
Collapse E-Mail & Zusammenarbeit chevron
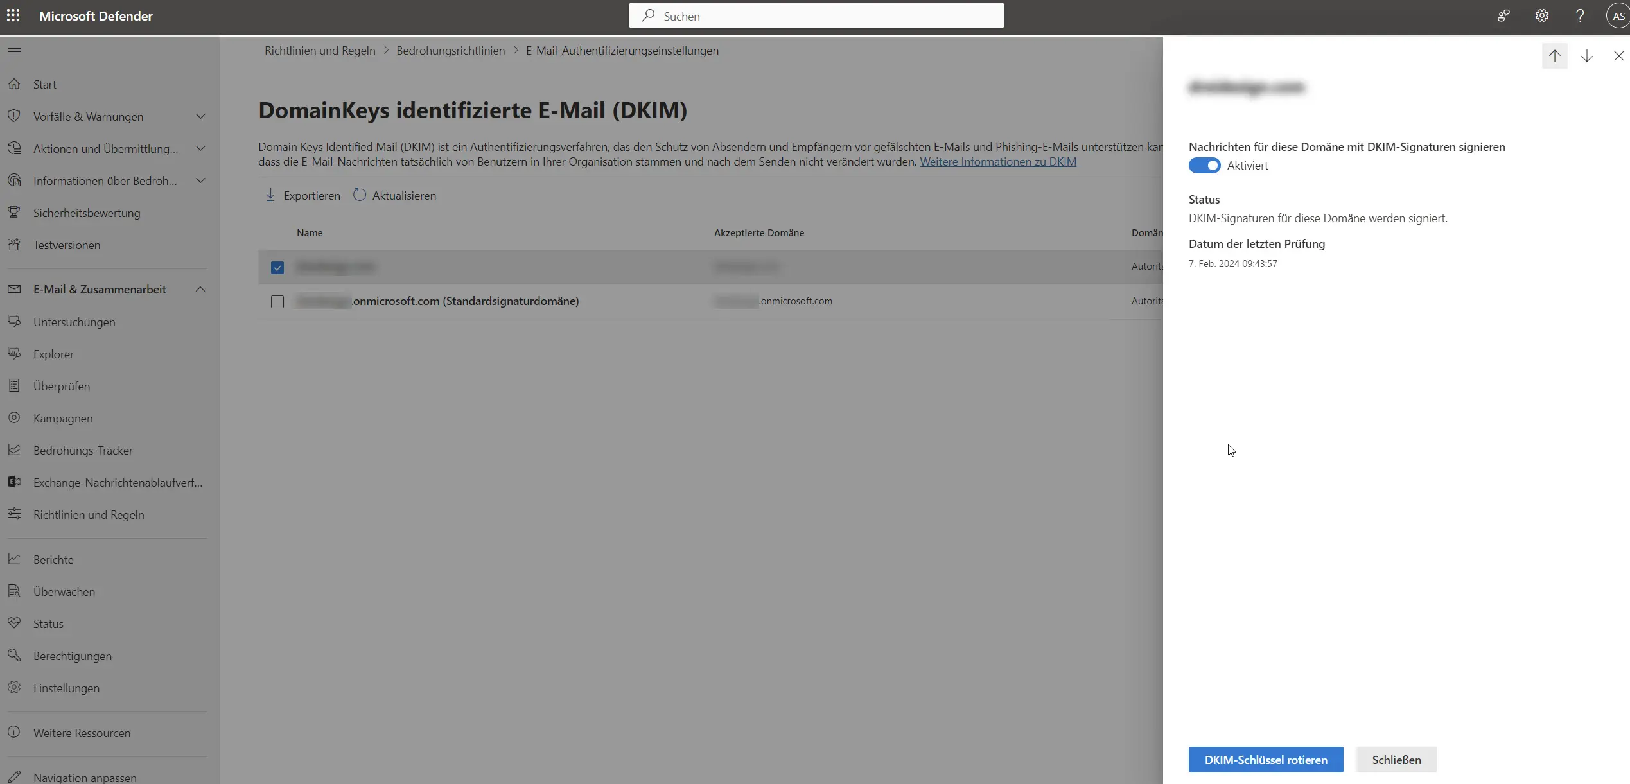pos(200,290)
